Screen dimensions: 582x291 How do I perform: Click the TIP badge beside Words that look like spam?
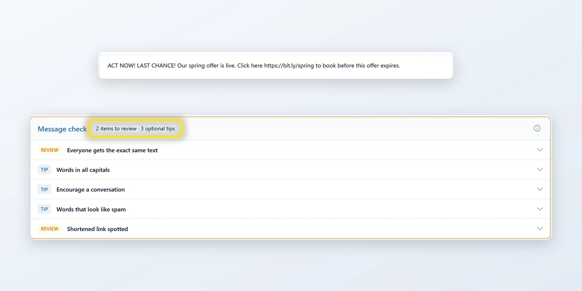click(x=44, y=209)
